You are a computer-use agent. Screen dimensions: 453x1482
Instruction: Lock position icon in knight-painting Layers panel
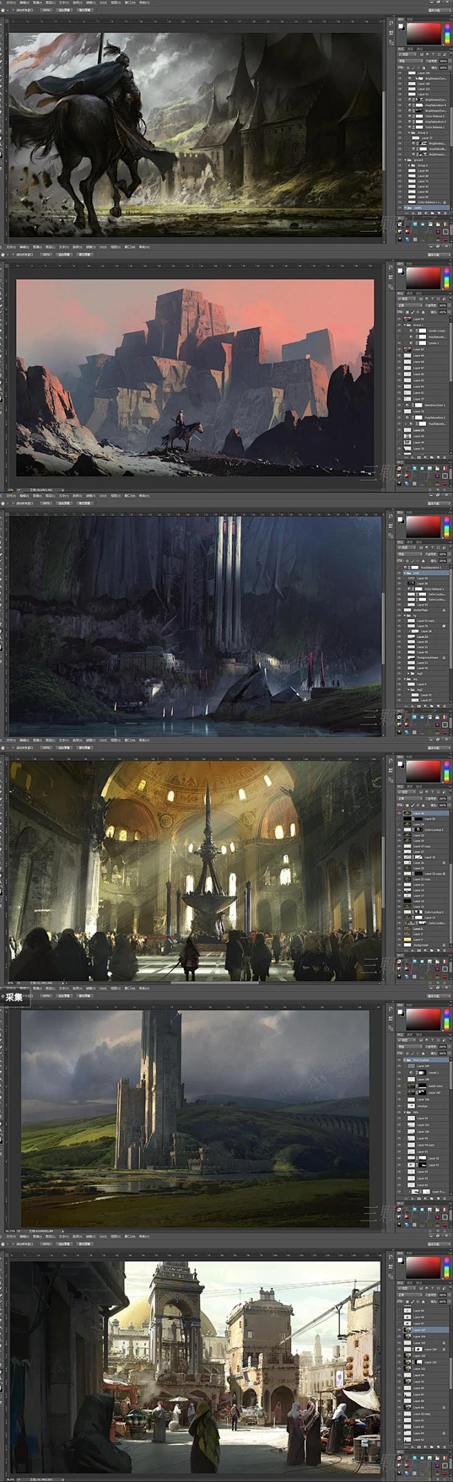pos(419,68)
